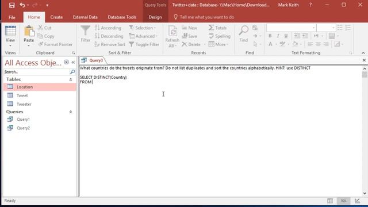Click the Center text alignment button
Image resolution: width=368 pixels, height=207 pixels.
pyautogui.click(x=318, y=44)
